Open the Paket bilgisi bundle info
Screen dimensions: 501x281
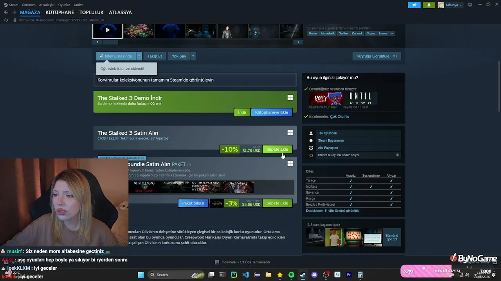click(x=193, y=203)
